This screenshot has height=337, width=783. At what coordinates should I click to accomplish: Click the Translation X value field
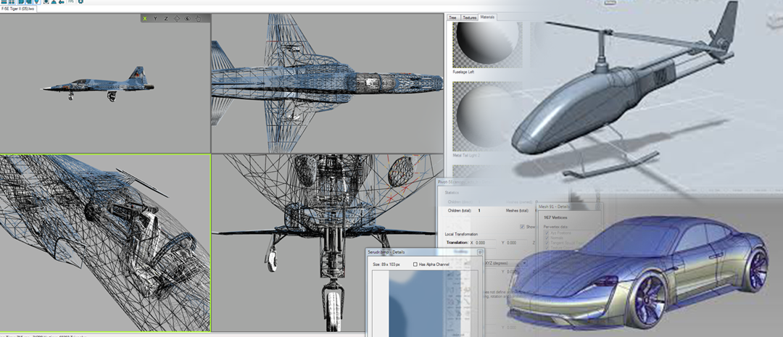(486, 243)
